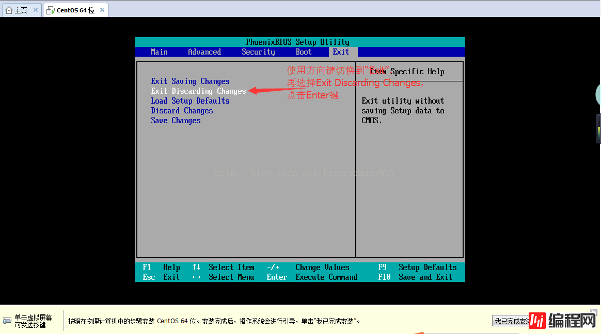
Task: Click the Discard Changes entry
Action: click(182, 111)
